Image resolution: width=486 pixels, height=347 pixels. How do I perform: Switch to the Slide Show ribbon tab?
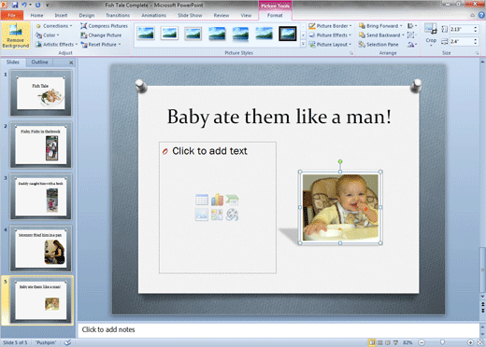190,15
